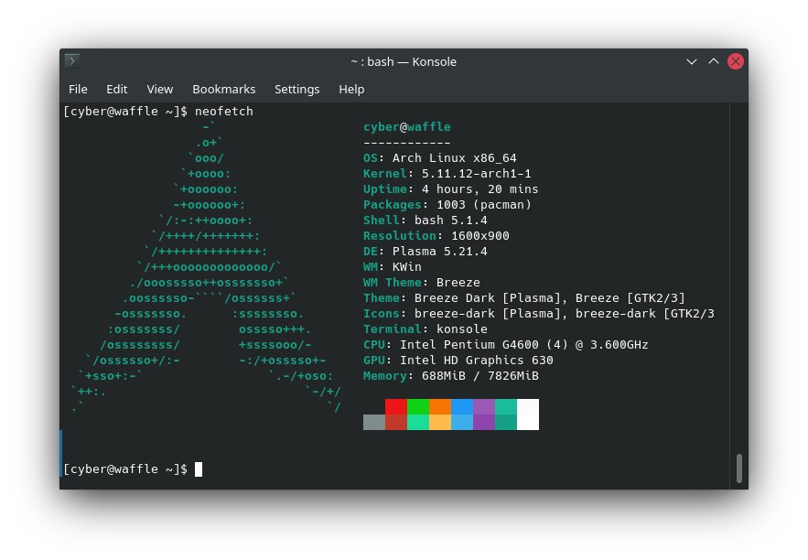Click the 'CPU: Intel Pentium G4600' line
This screenshot has height=560, width=808.
(x=505, y=345)
